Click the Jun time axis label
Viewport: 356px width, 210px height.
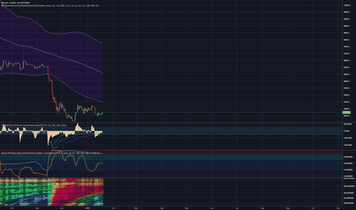tap(212, 208)
